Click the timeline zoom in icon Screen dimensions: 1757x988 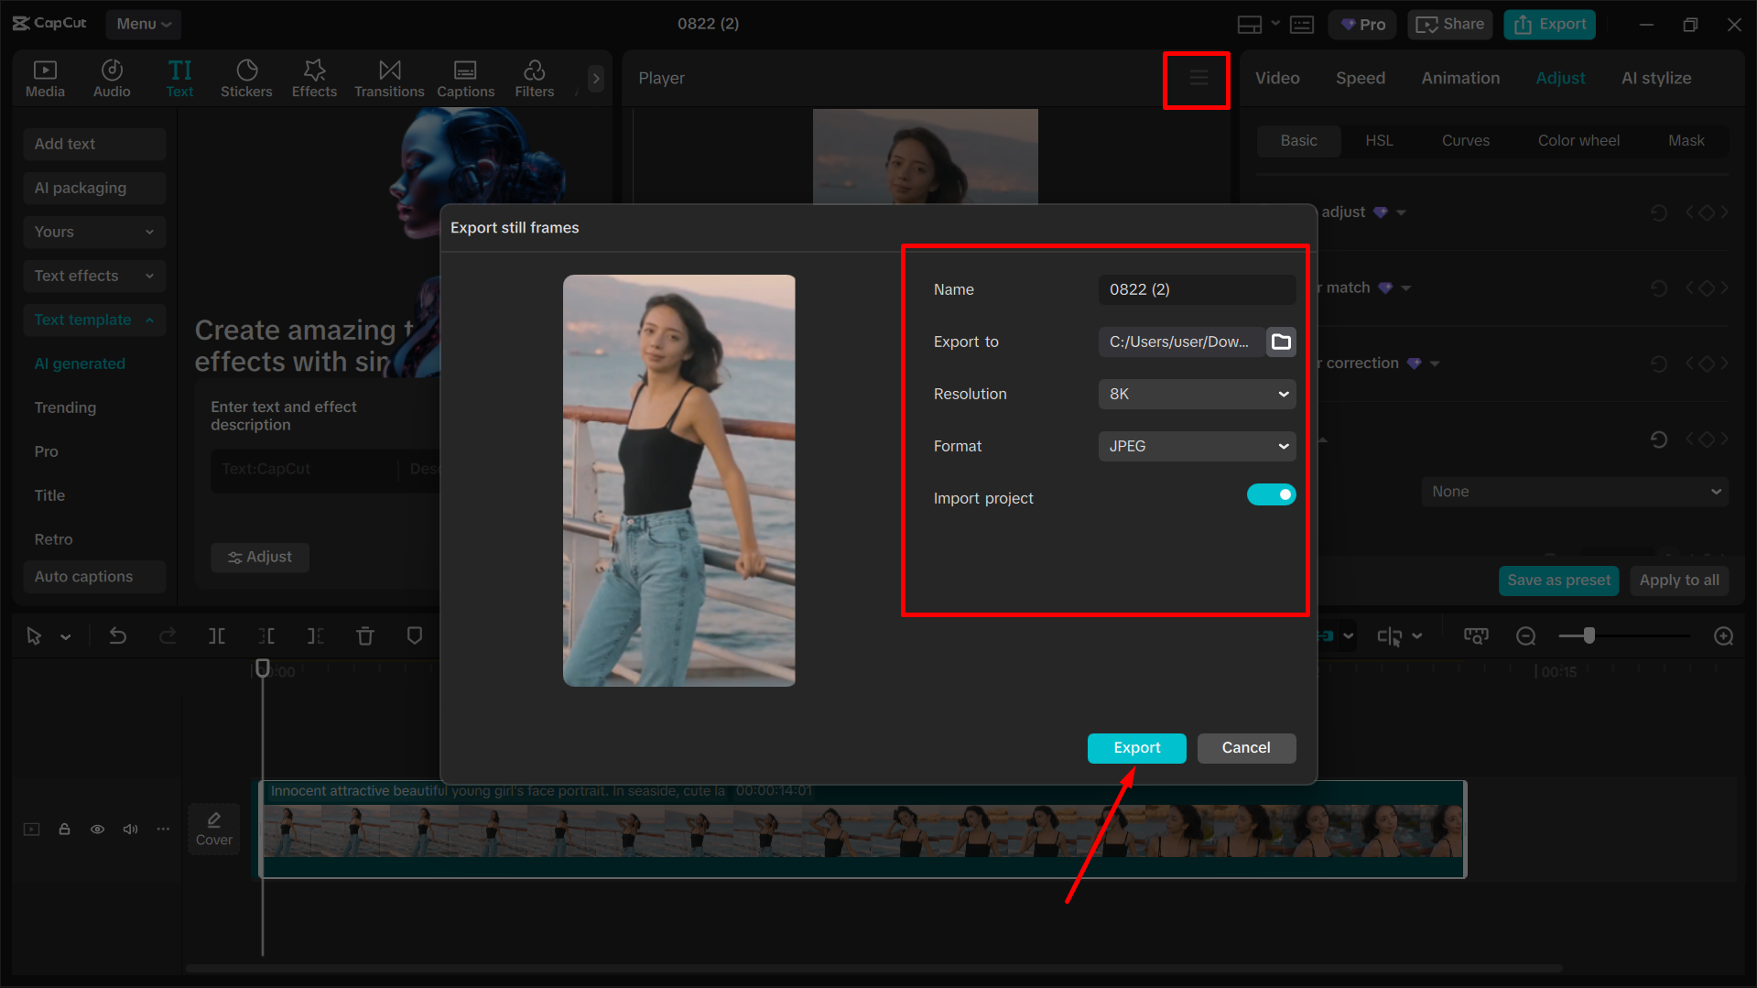[1723, 636]
